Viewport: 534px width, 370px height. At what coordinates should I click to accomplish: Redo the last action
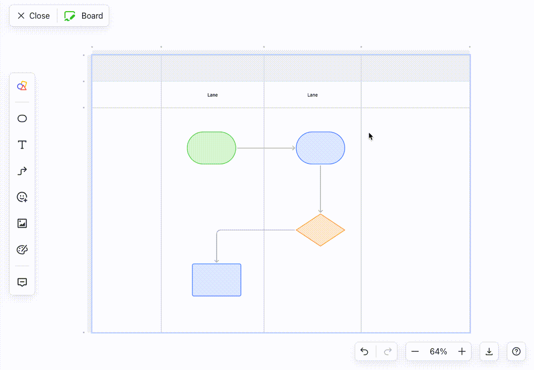click(387, 351)
